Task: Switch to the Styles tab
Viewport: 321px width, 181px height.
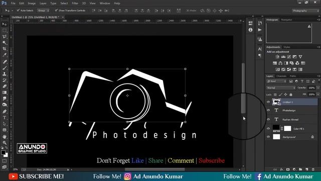Action: point(286,47)
